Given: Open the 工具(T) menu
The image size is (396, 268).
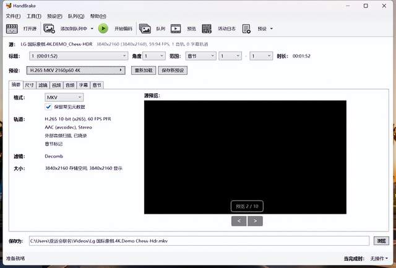Looking at the screenshot, I should pos(34,16).
